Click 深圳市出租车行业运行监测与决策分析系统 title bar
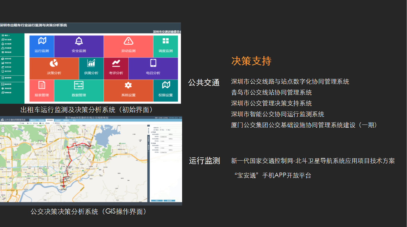The image size is (407, 227). pos(34,25)
